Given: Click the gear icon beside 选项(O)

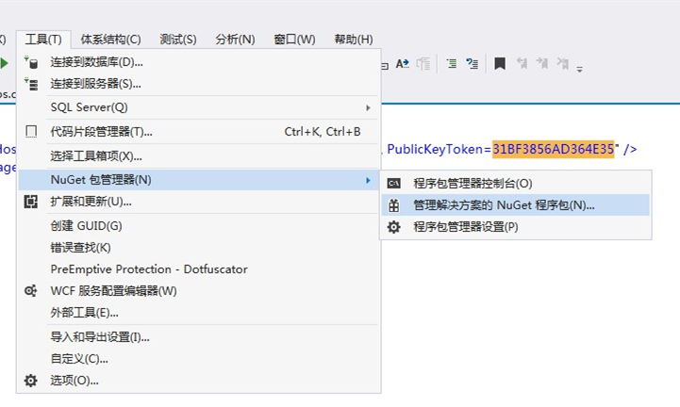Looking at the screenshot, I should [x=31, y=381].
